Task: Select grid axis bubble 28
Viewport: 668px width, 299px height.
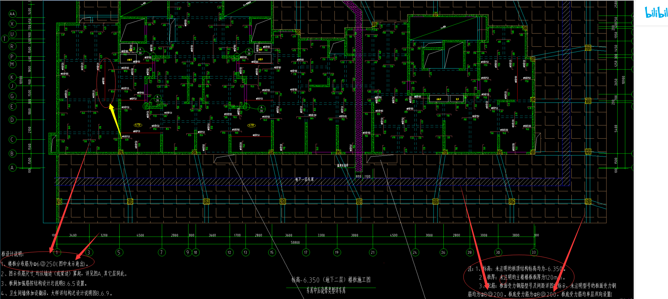Action: pos(469,253)
